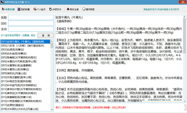Select [016]川芎茶调散 entry
Screen dimensions: 187x113
[x=25, y=101]
